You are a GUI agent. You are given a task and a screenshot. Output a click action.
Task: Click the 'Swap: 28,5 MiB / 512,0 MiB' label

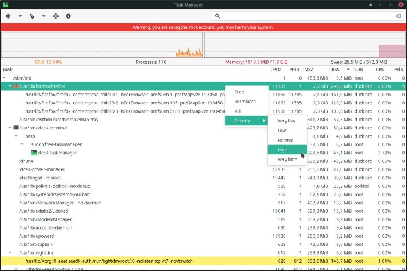(x=359, y=62)
